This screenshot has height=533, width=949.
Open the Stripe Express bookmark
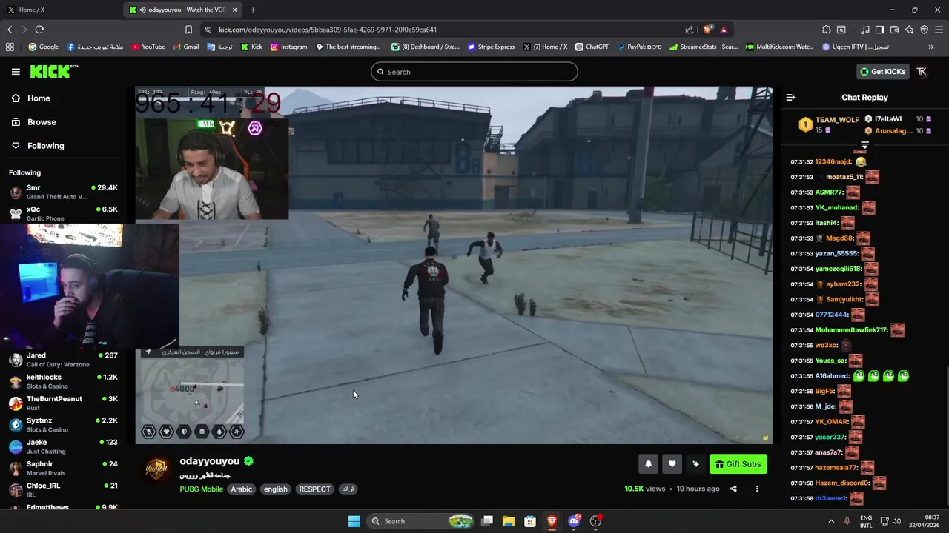point(491,47)
